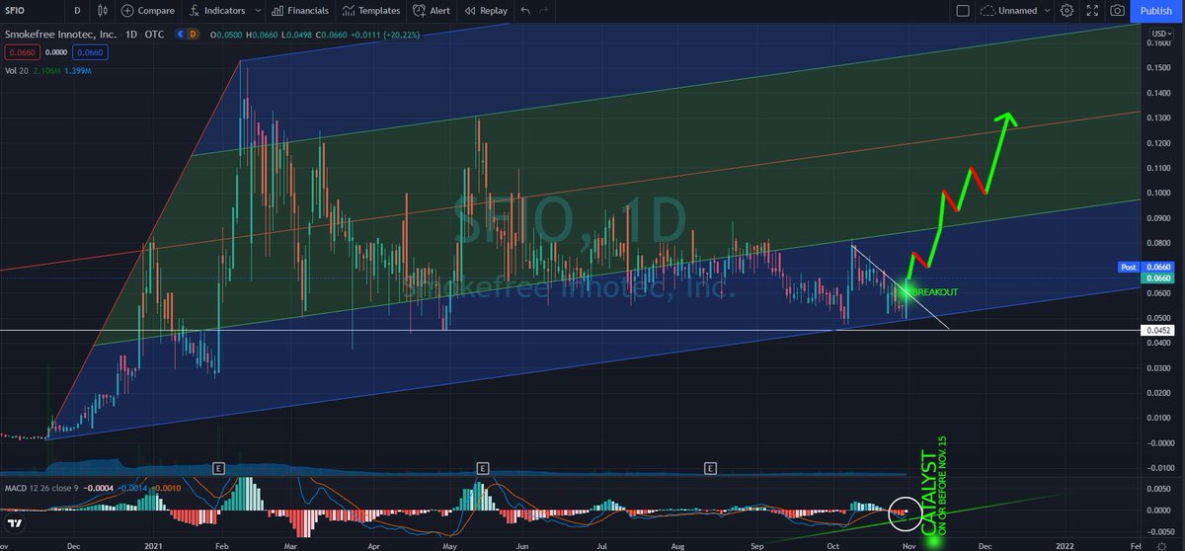1185x551 pixels.
Task: Open chart settings gear icon
Action: (1066, 11)
